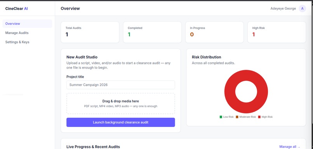The width and height of the screenshot is (313, 149).
Task: Click the Completed stat card
Action: [x=152, y=32]
